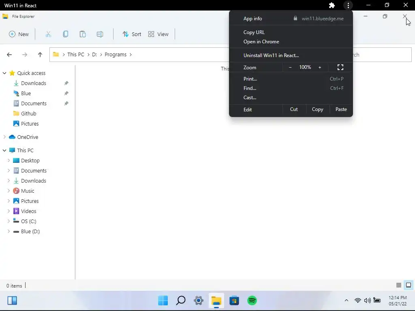Click the pin icon beside Documents
415x311 pixels.
click(66, 103)
